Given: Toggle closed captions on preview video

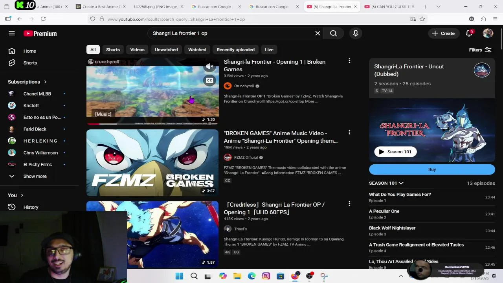Looking at the screenshot, I should [x=209, y=81].
